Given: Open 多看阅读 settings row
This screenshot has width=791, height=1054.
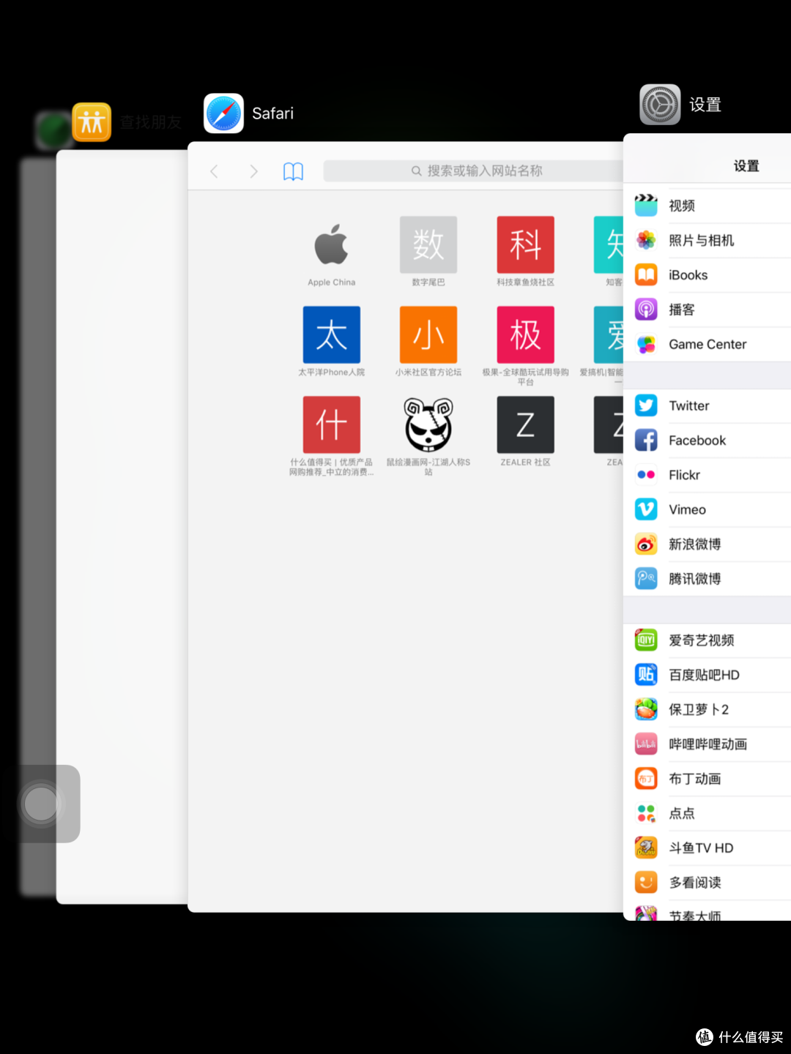Looking at the screenshot, I should click(x=708, y=882).
